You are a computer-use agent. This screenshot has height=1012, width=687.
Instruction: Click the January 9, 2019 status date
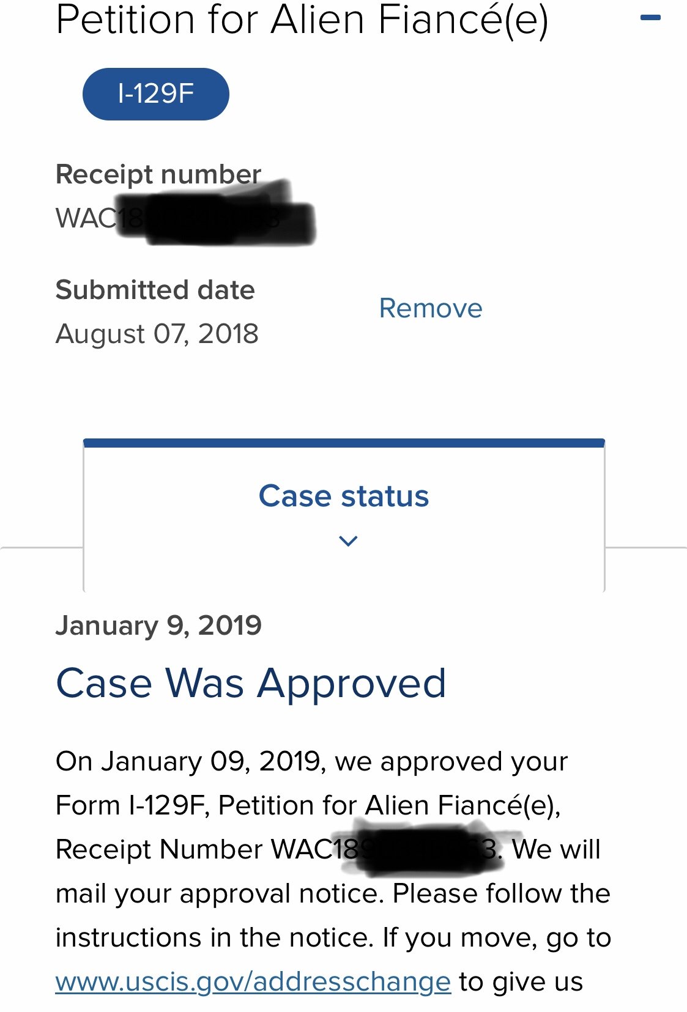pyautogui.click(x=158, y=626)
